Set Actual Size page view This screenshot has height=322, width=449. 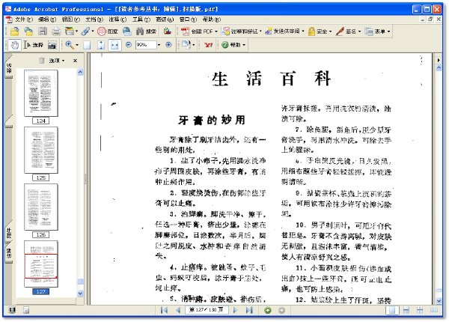click(x=87, y=45)
